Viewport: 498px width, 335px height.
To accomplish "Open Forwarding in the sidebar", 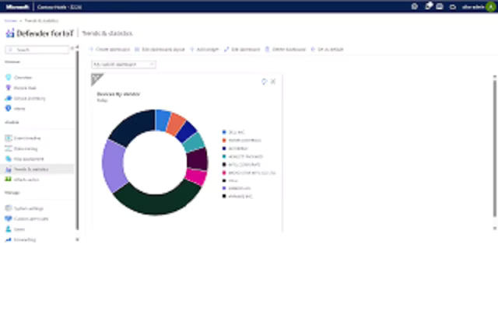I will click(20, 240).
